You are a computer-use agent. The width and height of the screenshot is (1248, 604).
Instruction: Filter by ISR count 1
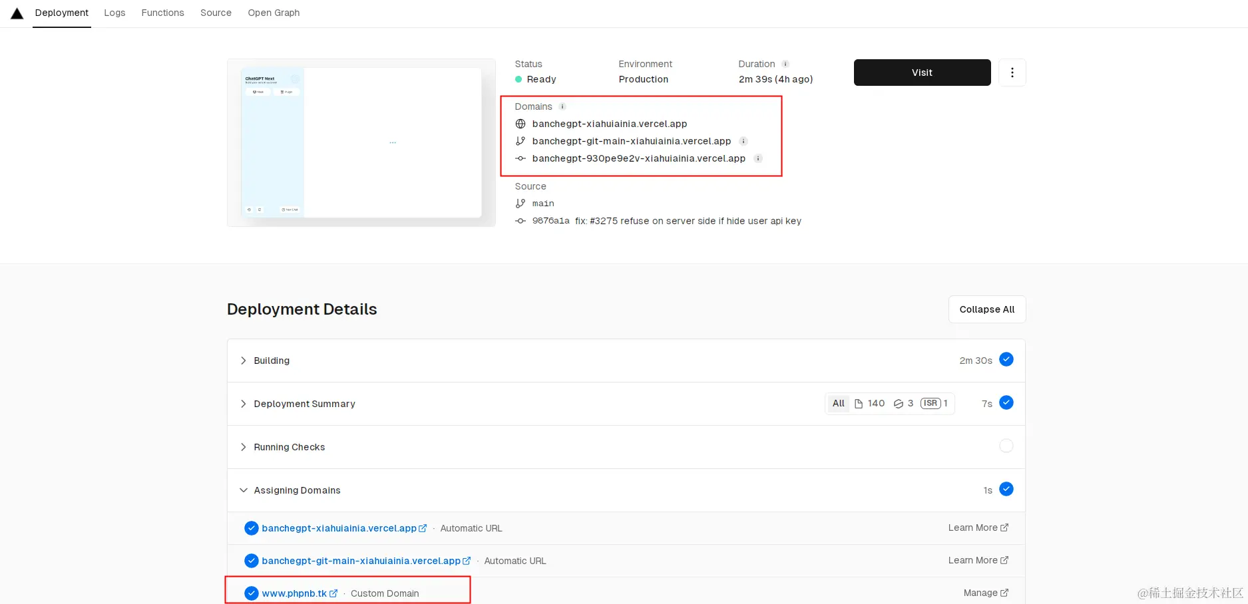tap(934, 403)
